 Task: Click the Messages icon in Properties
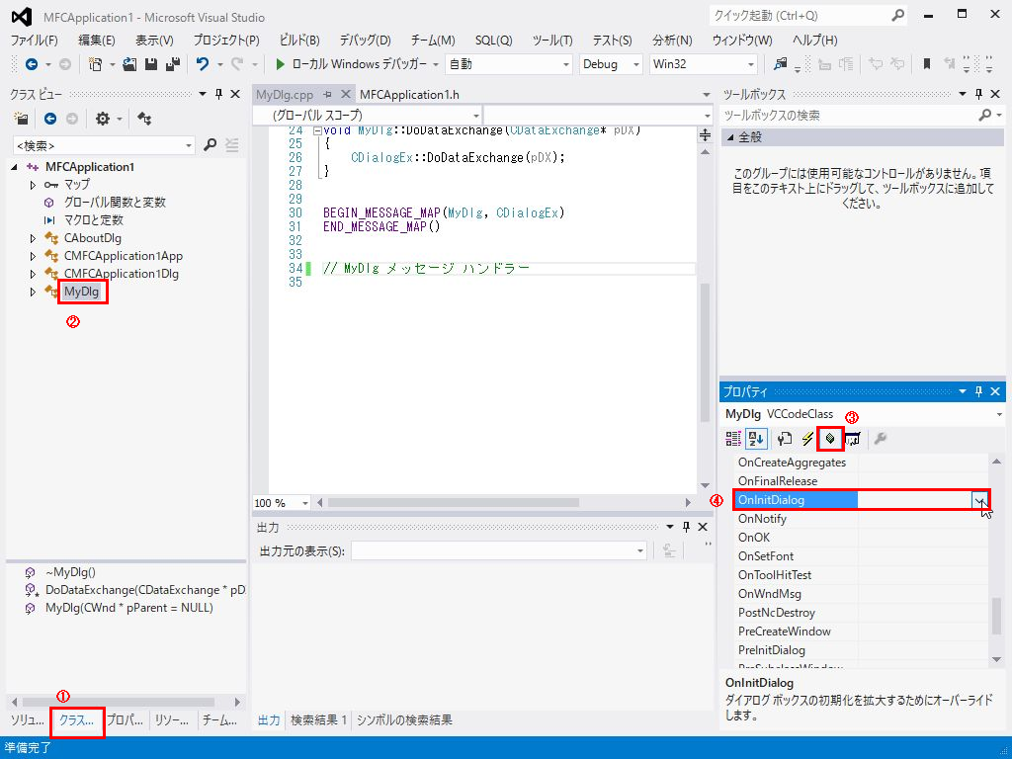853,439
